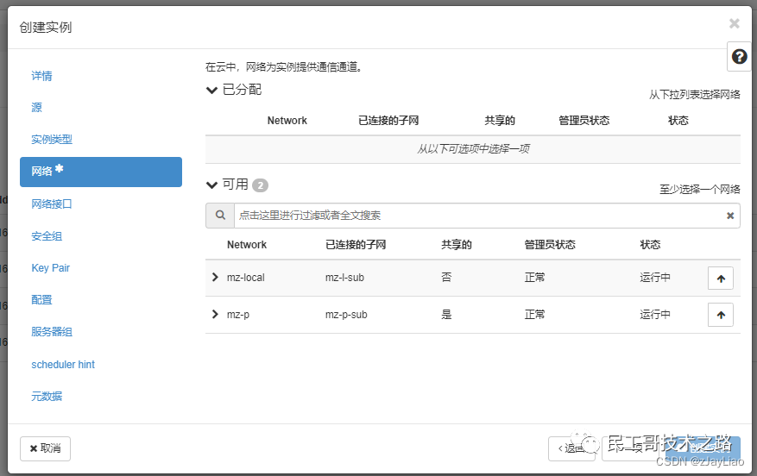
Task: Focus the network filter search field
Action: point(487,216)
